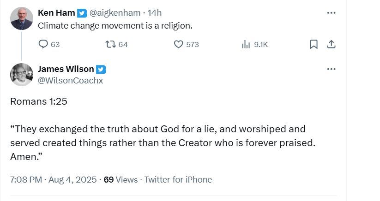The height and width of the screenshot is (201, 380).
Task: Visit the @aigkenham handle link
Action: click(x=115, y=13)
